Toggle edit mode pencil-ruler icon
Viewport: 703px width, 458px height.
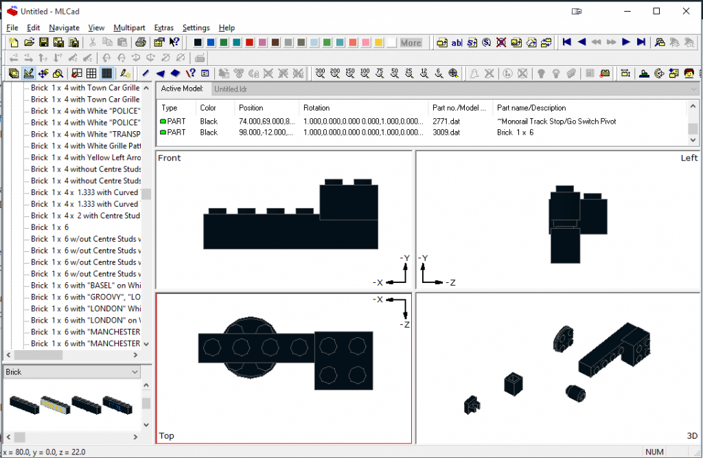(x=29, y=73)
